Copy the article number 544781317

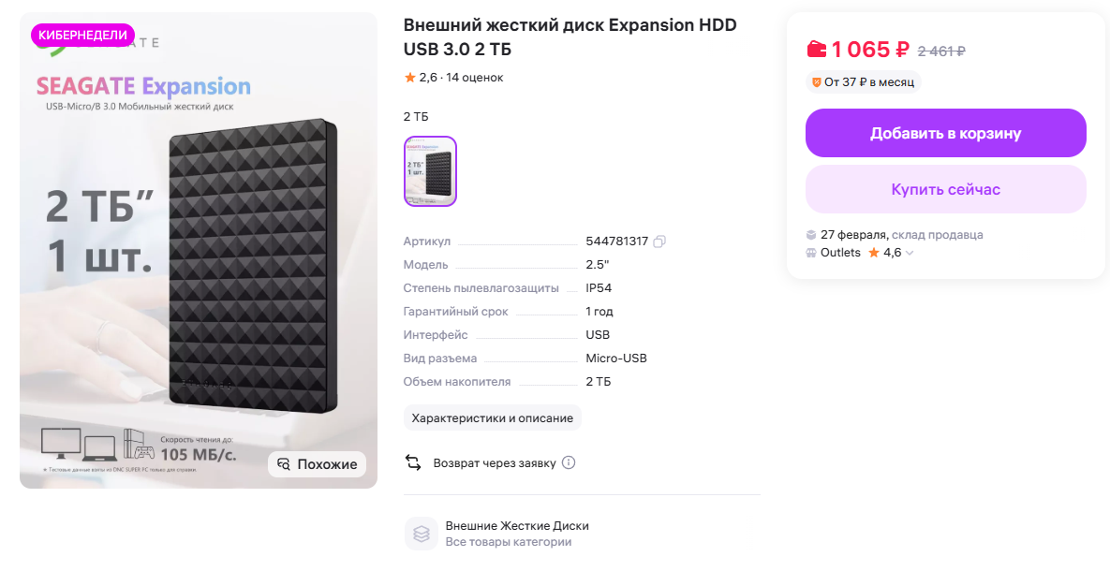coord(659,242)
